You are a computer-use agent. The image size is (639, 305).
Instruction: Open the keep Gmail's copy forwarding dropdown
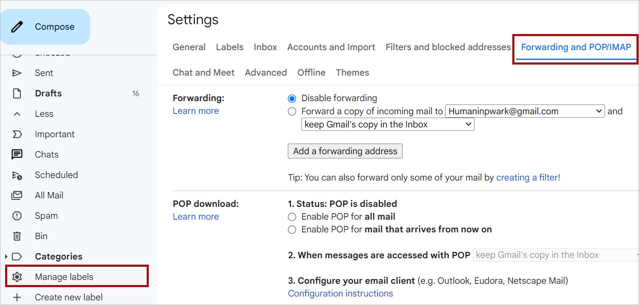tap(387, 124)
